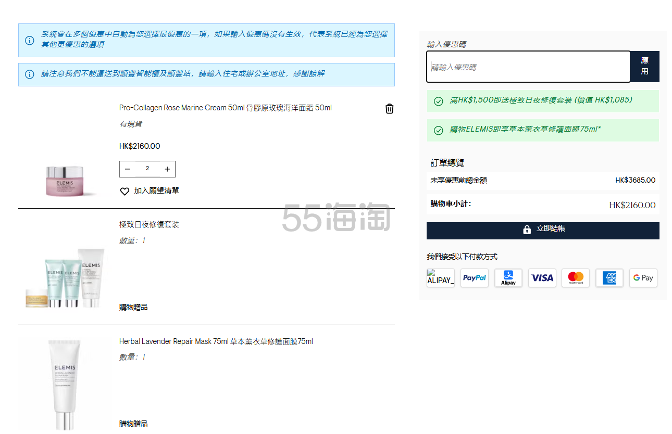Click 輸入優惠碼 label
This screenshot has width=672, height=434.
tap(446, 44)
